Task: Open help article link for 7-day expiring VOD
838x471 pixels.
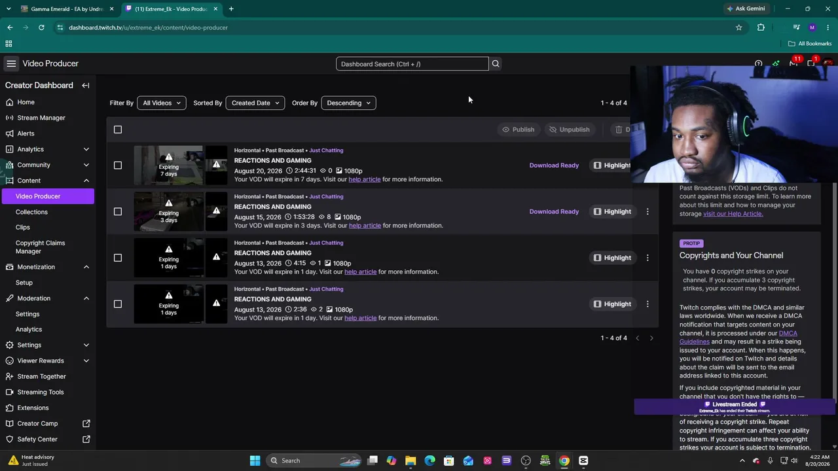Action: pyautogui.click(x=365, y=179)
